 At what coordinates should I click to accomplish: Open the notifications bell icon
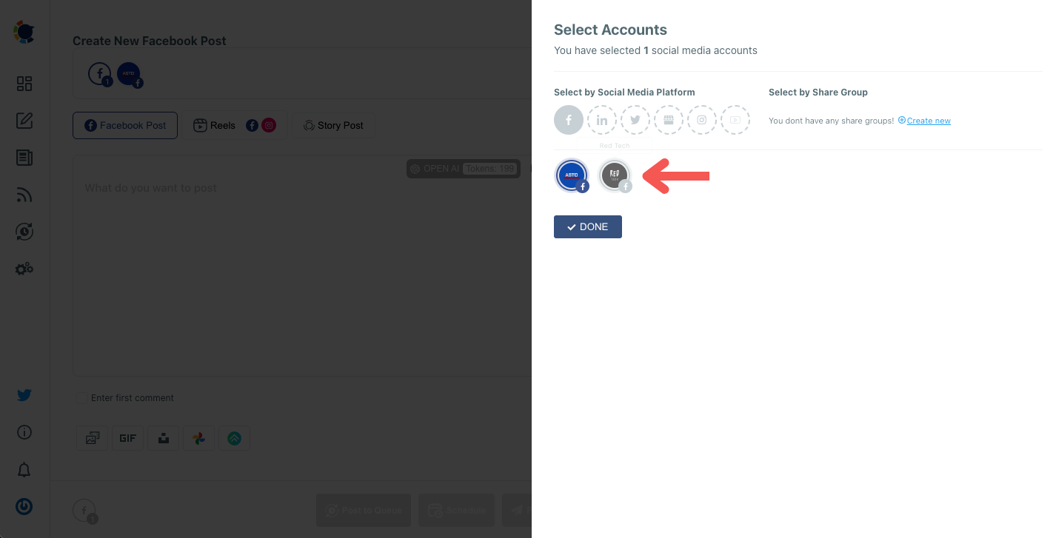[24, 470]
